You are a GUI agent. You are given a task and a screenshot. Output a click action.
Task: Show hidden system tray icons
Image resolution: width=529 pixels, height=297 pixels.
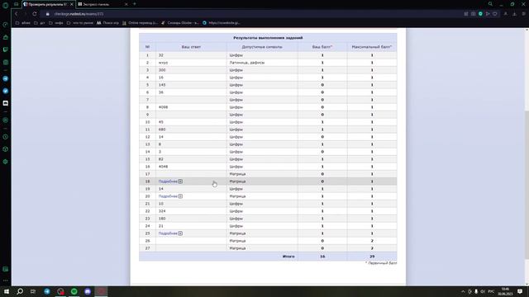coord(463,291)
